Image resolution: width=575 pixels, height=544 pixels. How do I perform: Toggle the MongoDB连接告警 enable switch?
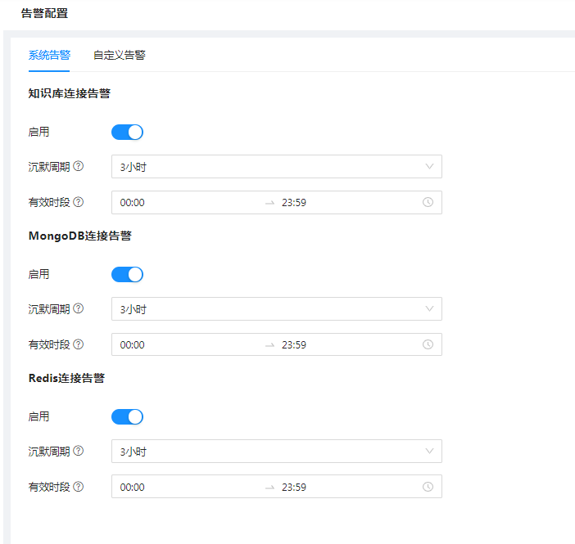pos(127,274)
